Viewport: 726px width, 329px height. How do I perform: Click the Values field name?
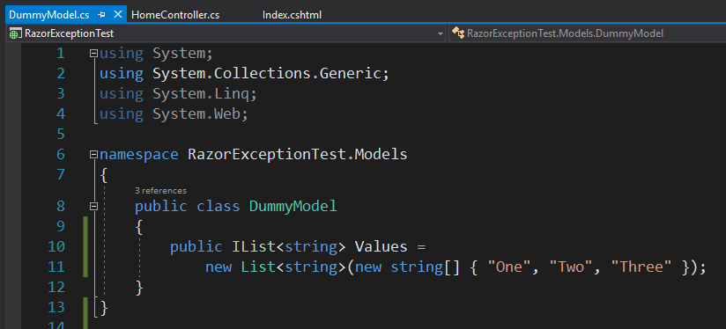tap(381, 246)
